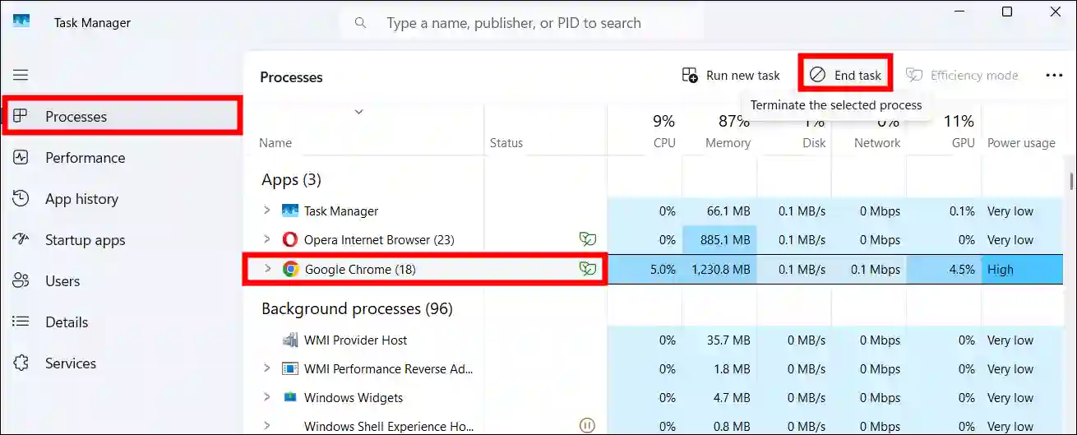Click the Efficiency mode button

962,76
